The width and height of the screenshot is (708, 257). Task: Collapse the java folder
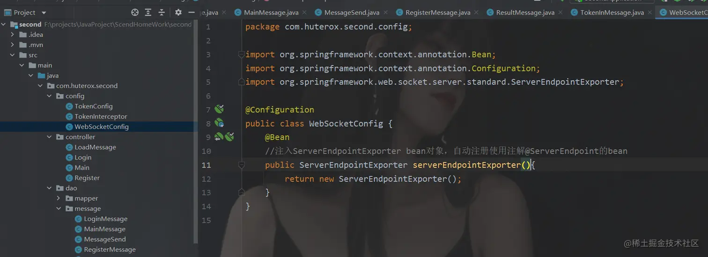point(31,76)
